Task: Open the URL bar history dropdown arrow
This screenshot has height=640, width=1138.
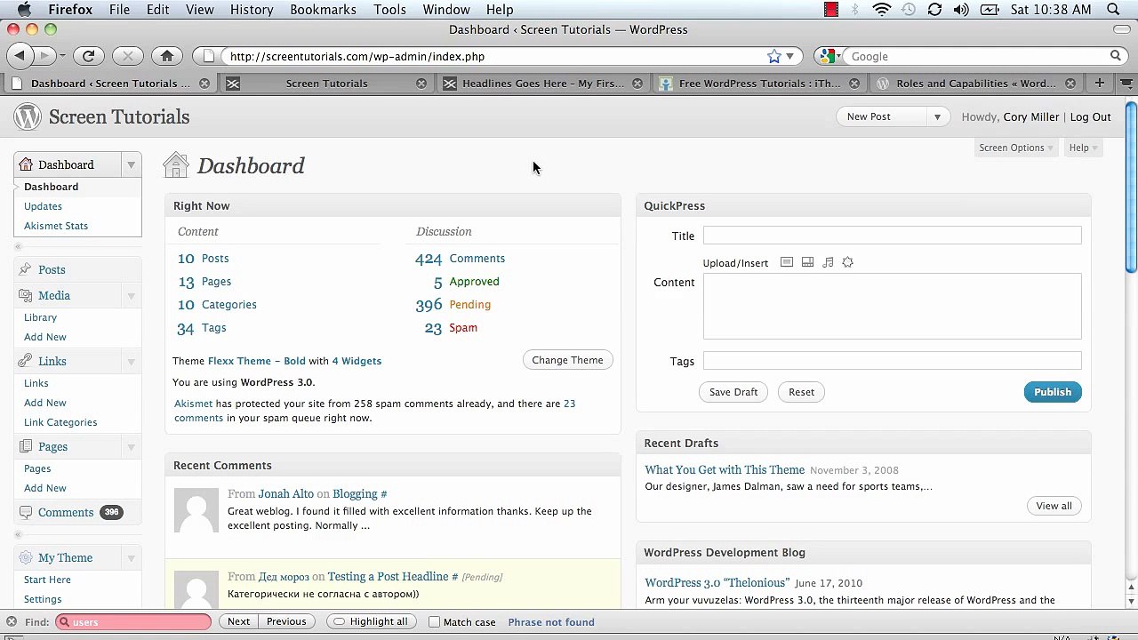Action: (789, 56)
